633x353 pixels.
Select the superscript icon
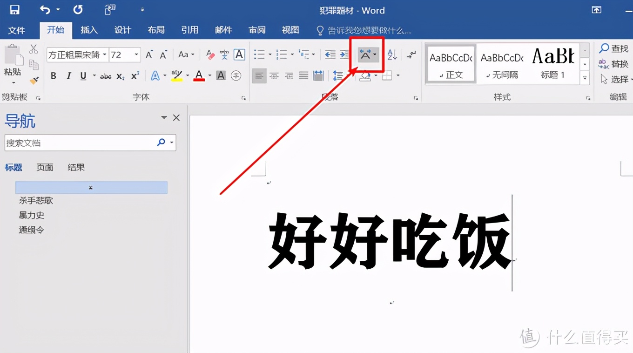tap(134, 75)
